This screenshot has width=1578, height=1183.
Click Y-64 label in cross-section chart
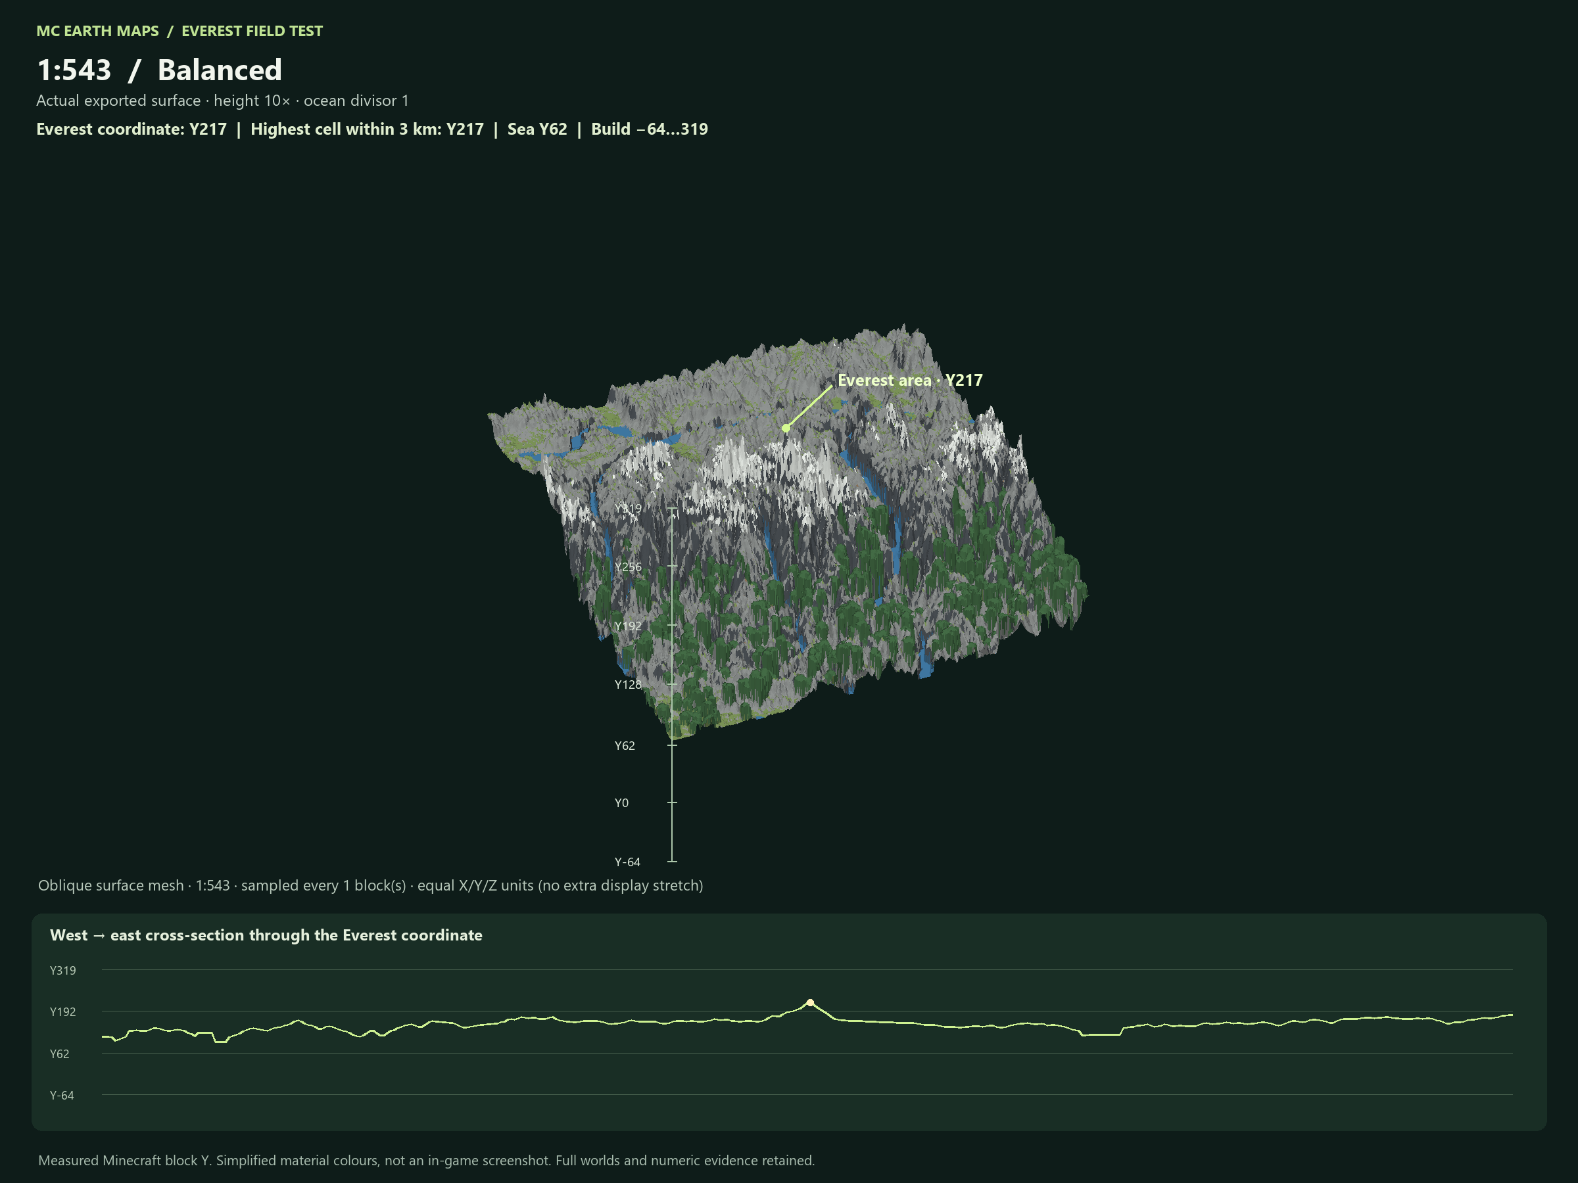click(61, 1096)
